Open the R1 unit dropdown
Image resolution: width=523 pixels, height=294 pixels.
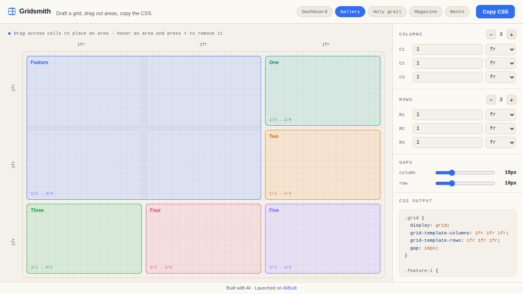click(x=501, y=115)
